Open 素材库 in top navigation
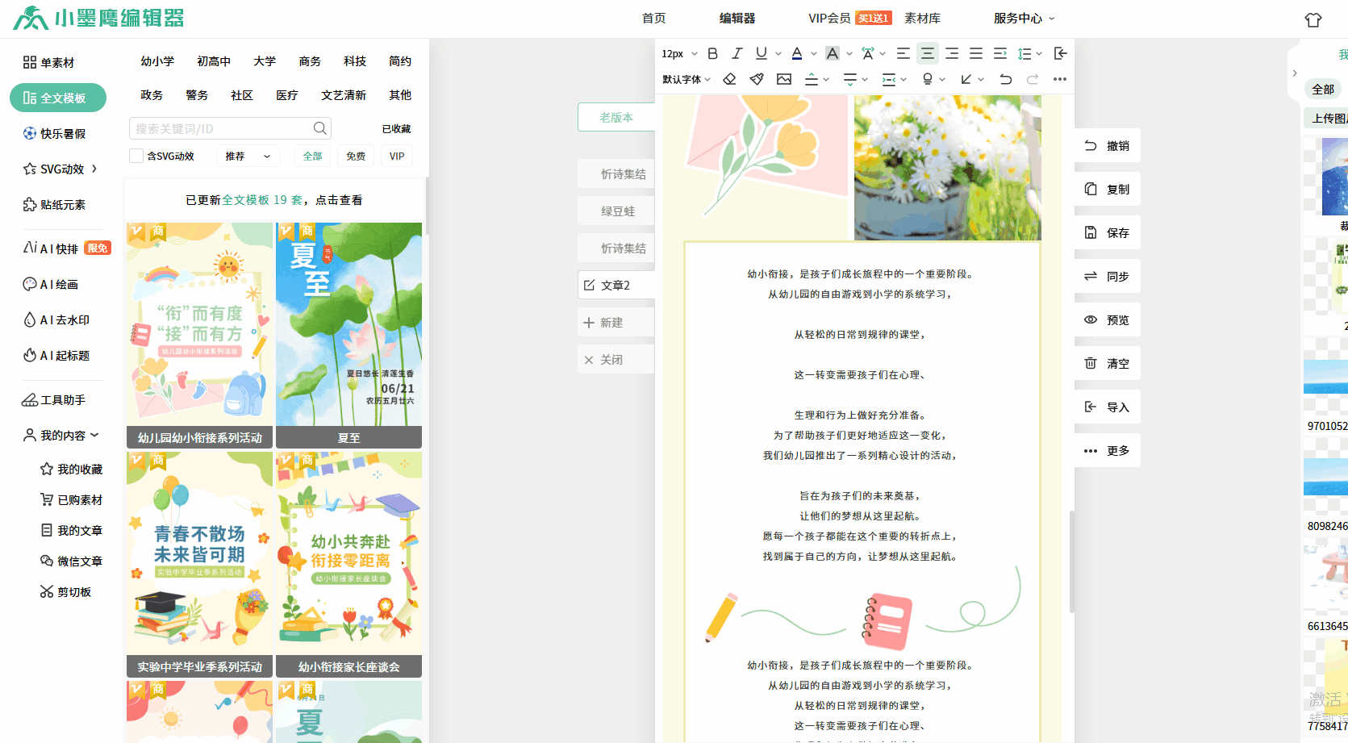The height and width of the screenshot is (743, 1348). click(x=922, y=18)
